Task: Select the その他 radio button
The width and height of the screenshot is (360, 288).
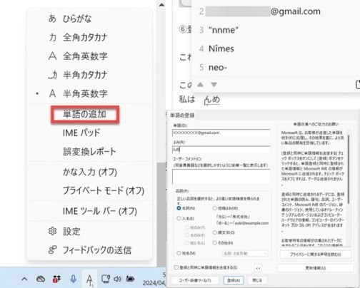Action: [x=215, y=242]
